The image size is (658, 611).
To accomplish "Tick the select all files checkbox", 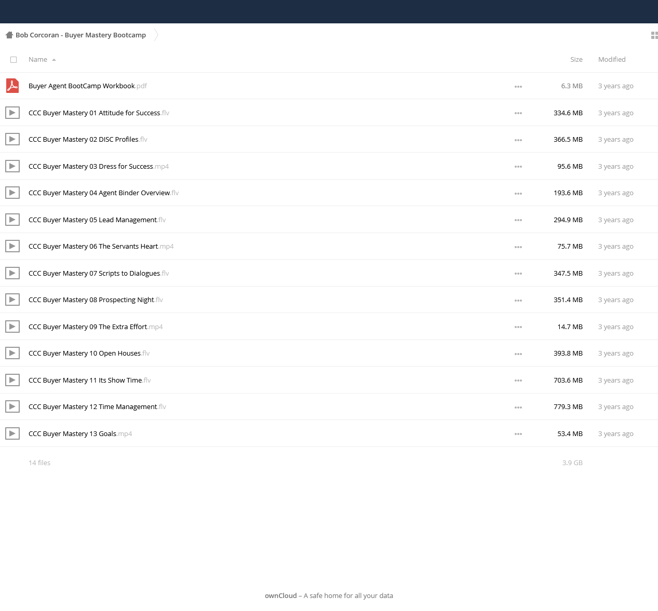I will [14, 60].
